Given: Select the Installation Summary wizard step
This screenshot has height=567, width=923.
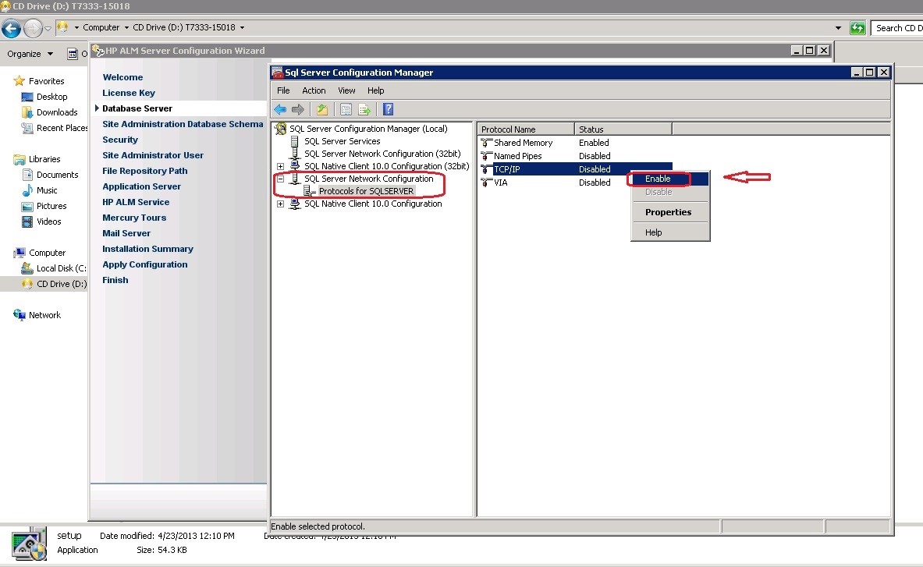Looking at the screenshot, I should pyautogui.click(x=147, y=250).
